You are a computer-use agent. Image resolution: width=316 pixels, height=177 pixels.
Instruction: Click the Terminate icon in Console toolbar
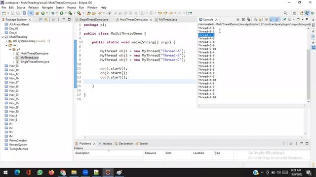238,20
